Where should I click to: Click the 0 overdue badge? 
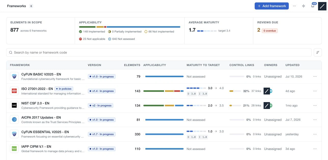(x=270, y=31)
